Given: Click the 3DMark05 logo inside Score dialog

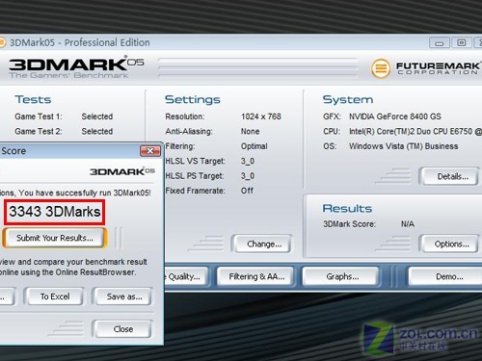Looking at the screenshot, I should coord(122,171).
